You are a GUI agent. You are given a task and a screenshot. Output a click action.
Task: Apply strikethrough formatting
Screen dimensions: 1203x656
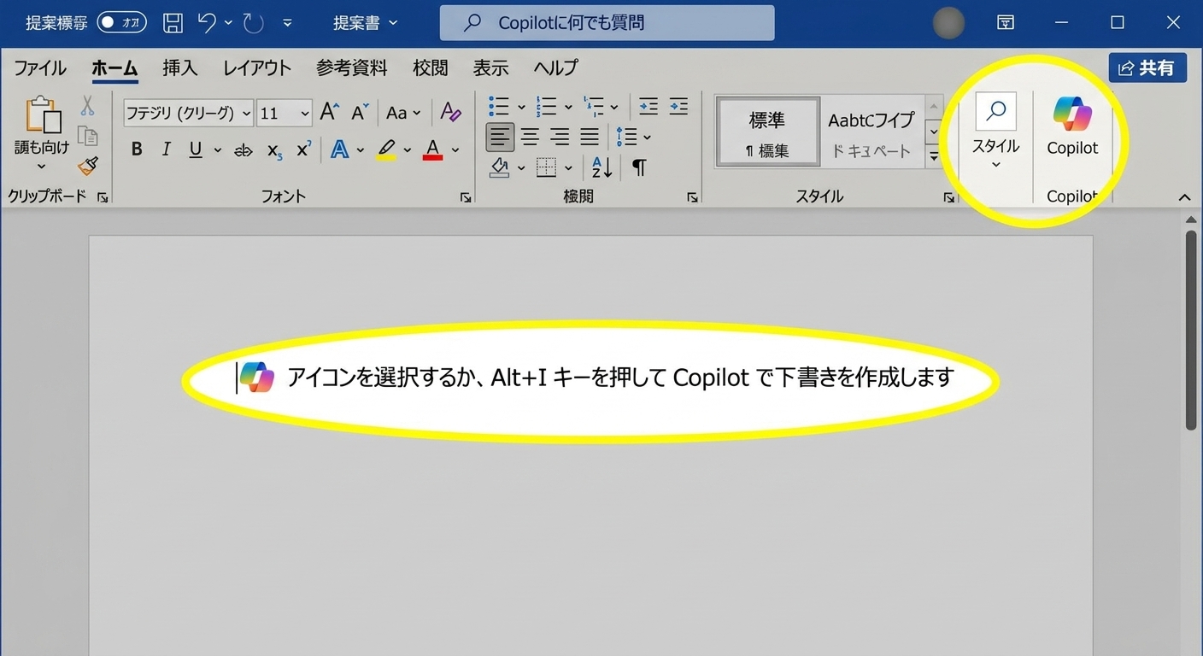(x=244, y=150)
